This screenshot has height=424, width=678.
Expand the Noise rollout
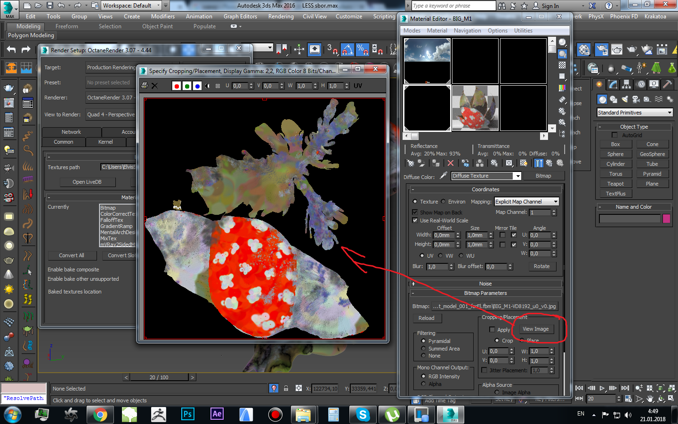point(485,284)
